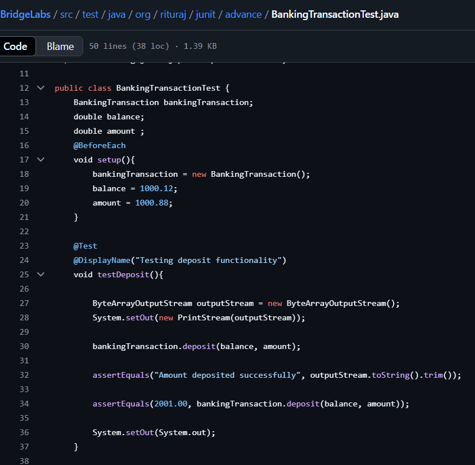Click "double balance;" declaration on line 14
475x465 pixels.
(x=109, y=117)
